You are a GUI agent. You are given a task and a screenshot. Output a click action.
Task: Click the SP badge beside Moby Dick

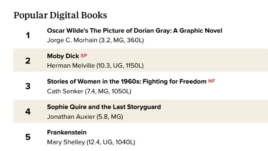[x=84, y=56]
